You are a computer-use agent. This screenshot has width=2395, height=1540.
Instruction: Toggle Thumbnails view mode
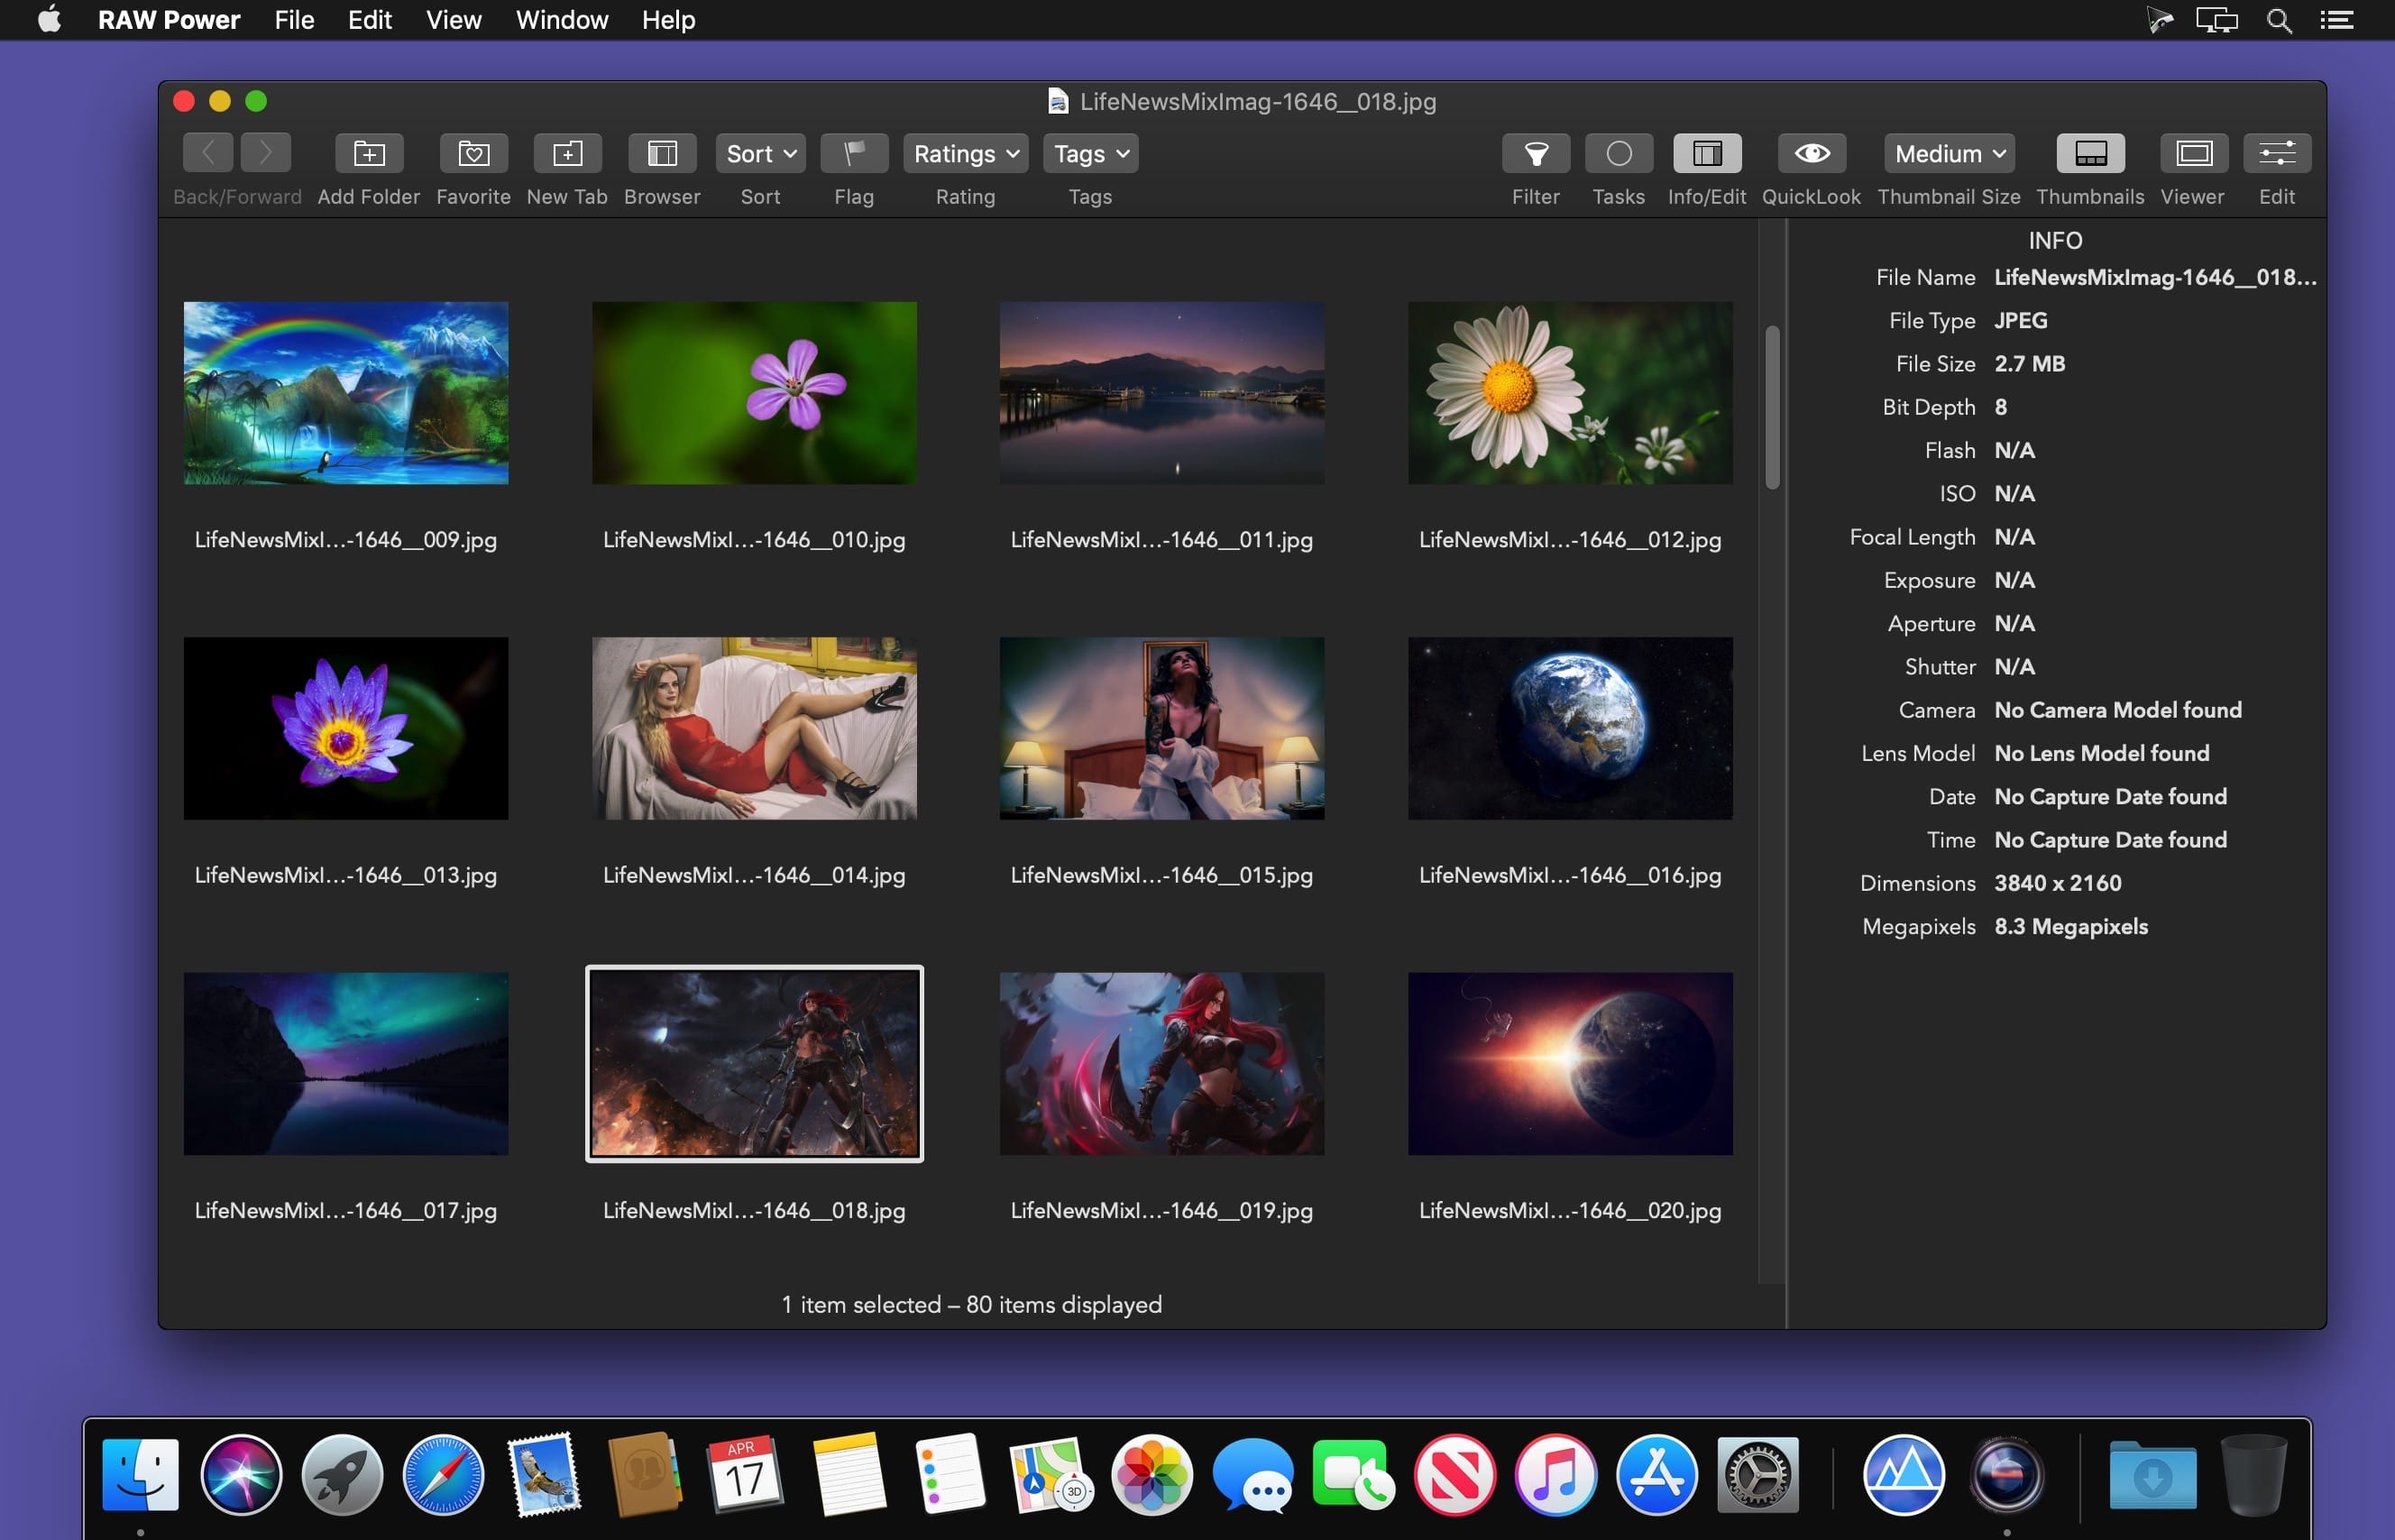[2090, 153]
